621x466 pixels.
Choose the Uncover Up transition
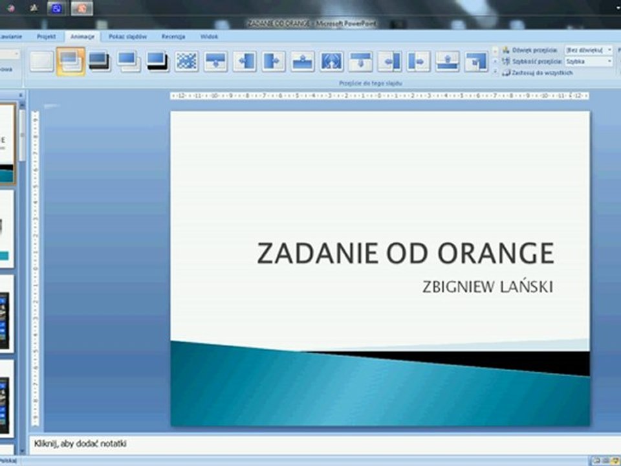coord(448,61)
